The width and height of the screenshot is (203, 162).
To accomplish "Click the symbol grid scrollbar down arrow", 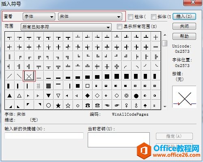I will click(x=165, y=106).
